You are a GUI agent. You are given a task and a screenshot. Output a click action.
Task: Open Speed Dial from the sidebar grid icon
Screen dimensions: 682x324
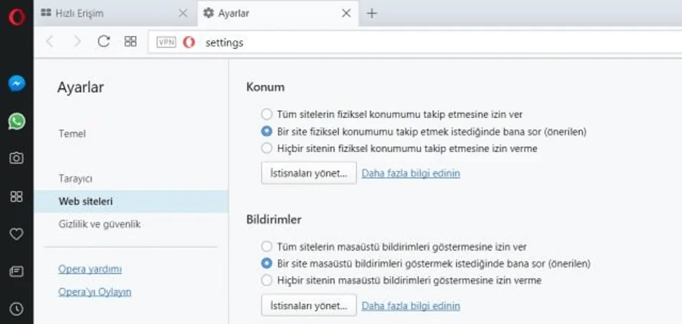click(x=17, y=196)
